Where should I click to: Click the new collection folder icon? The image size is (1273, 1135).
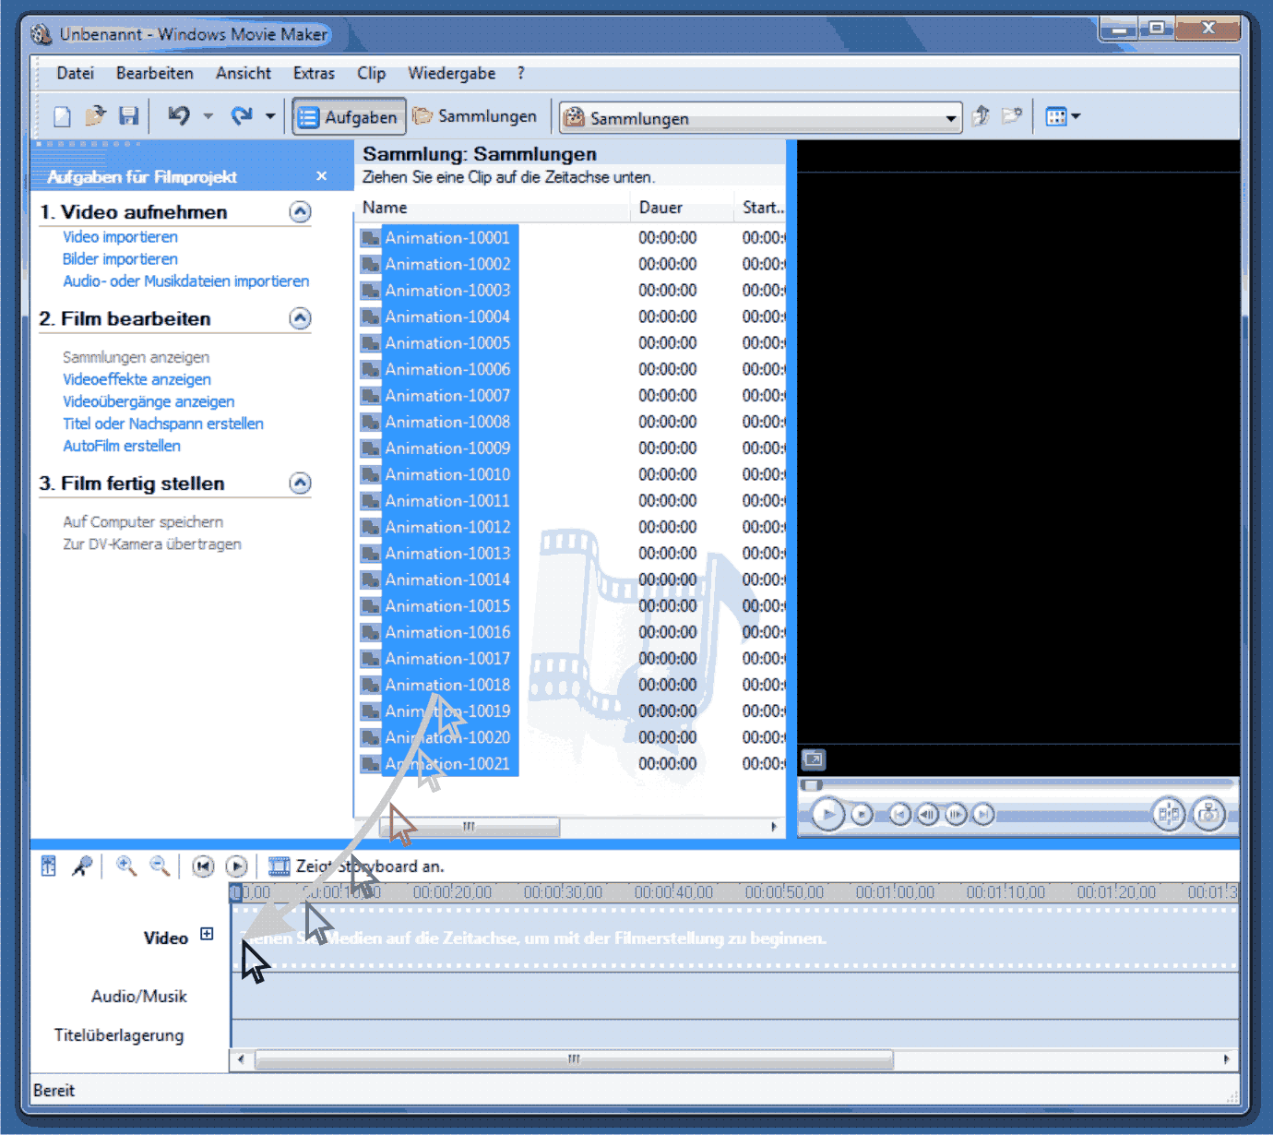click(x=1013, y=116)
